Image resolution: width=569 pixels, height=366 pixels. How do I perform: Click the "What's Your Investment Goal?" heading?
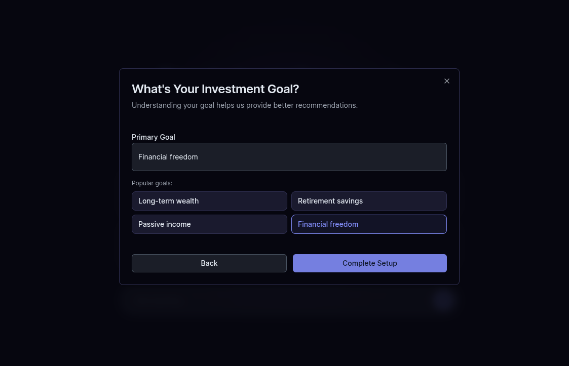[215, 89]
